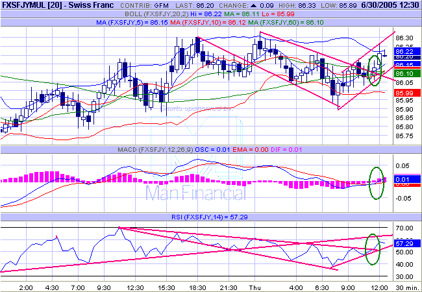Click the 85.75 price axis label
Image resolution: width=422 pixels, height=292 pixels.
click(x=404, y=136)
